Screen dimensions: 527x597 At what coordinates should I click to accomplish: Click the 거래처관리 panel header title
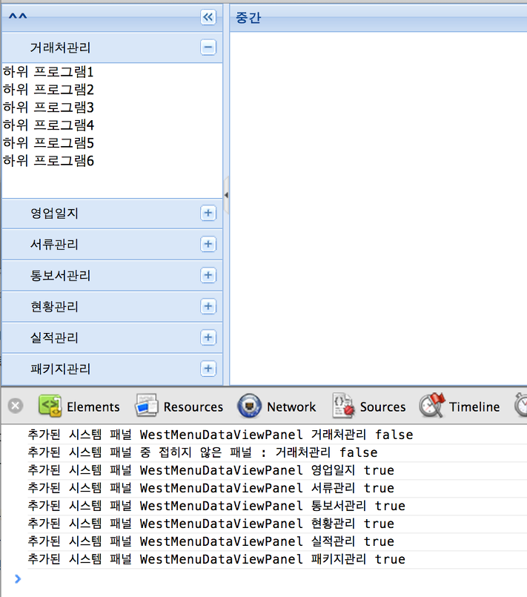pyautogui.click(x=61, y=47)
